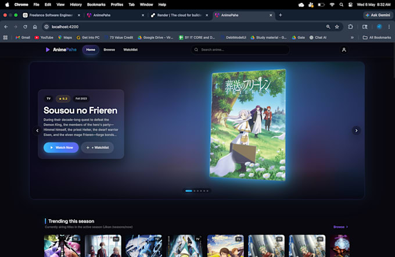Screen dimensions: 395x257
Task: Click the Chrome forward arrow
Action: click(16, 27)
